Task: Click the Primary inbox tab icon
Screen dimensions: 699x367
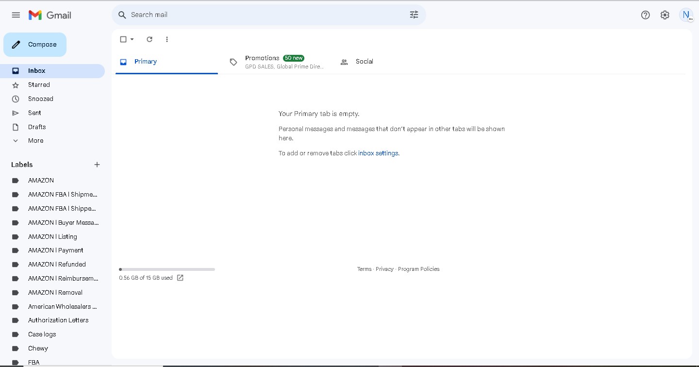Action: pyautogui.click(x=123, y=62)
